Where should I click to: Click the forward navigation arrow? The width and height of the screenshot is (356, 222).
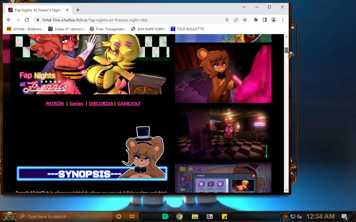18,20
